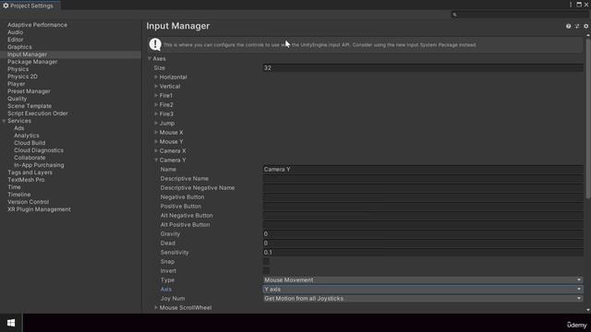Expand the Mouse Y axis entry
Image resolution: width=591 pixels, height=332 pixels.
coord(156,141)
